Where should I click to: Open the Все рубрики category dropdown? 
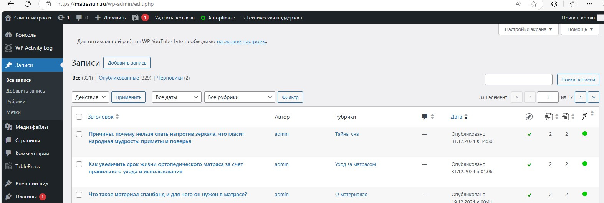tap(240, 97)
